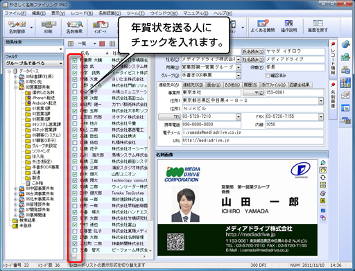
Task: Click the 印刷 print toolbar icon
Action: tap(49, 27)
